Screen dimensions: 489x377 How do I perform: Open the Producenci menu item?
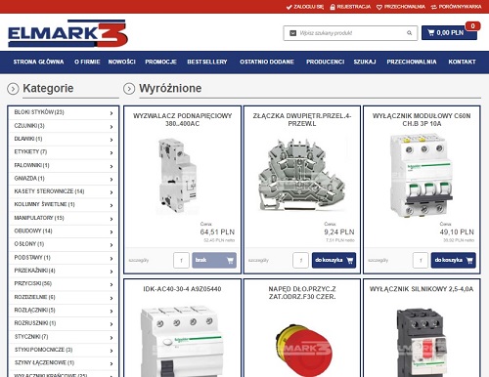pos(325,62)
